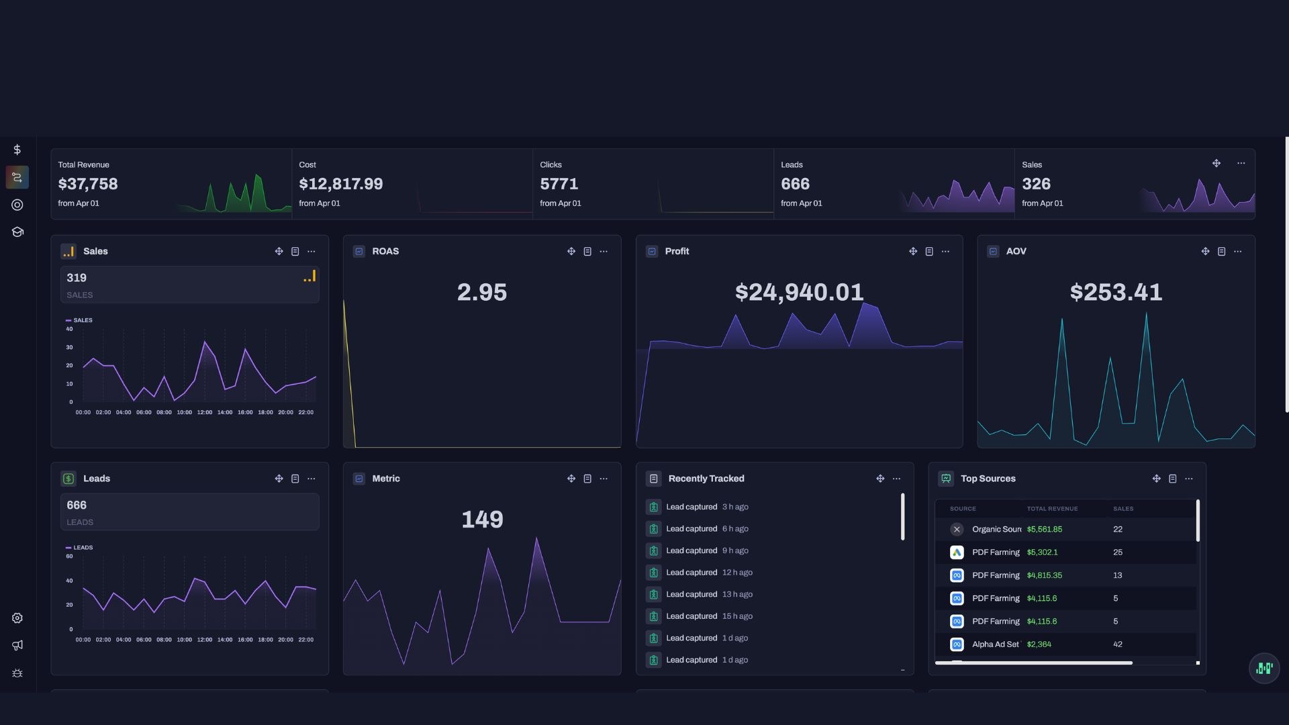Screen dimensions: 1289x725
Task: Select the PDF Farming row with $4,815.35
Action: tap(1065, 575)
